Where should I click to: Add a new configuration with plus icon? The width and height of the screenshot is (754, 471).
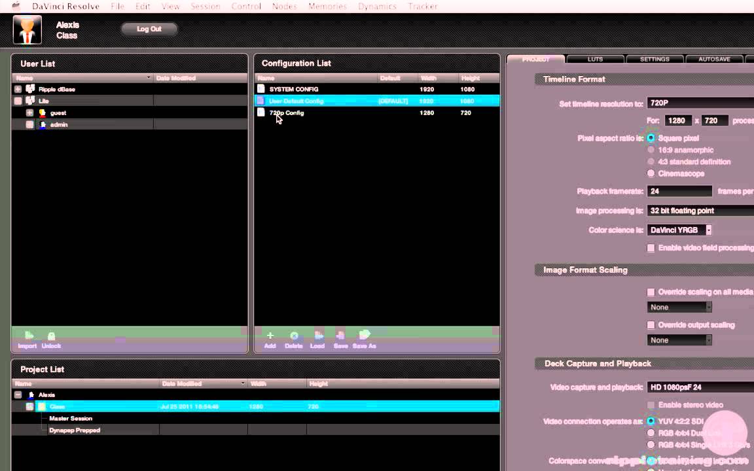click(270, 336)
